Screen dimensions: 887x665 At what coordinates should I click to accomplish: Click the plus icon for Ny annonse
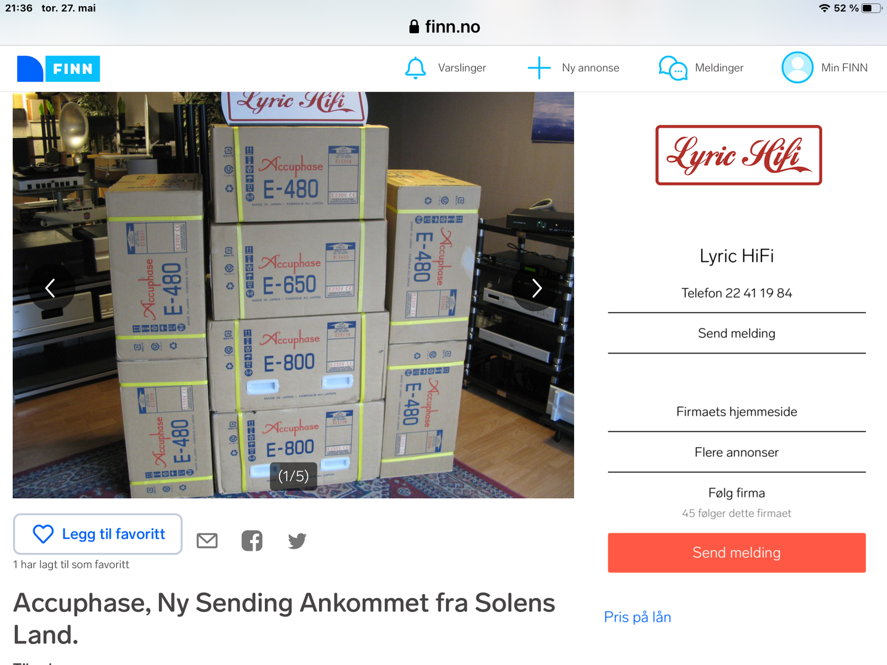coord(539,68)
